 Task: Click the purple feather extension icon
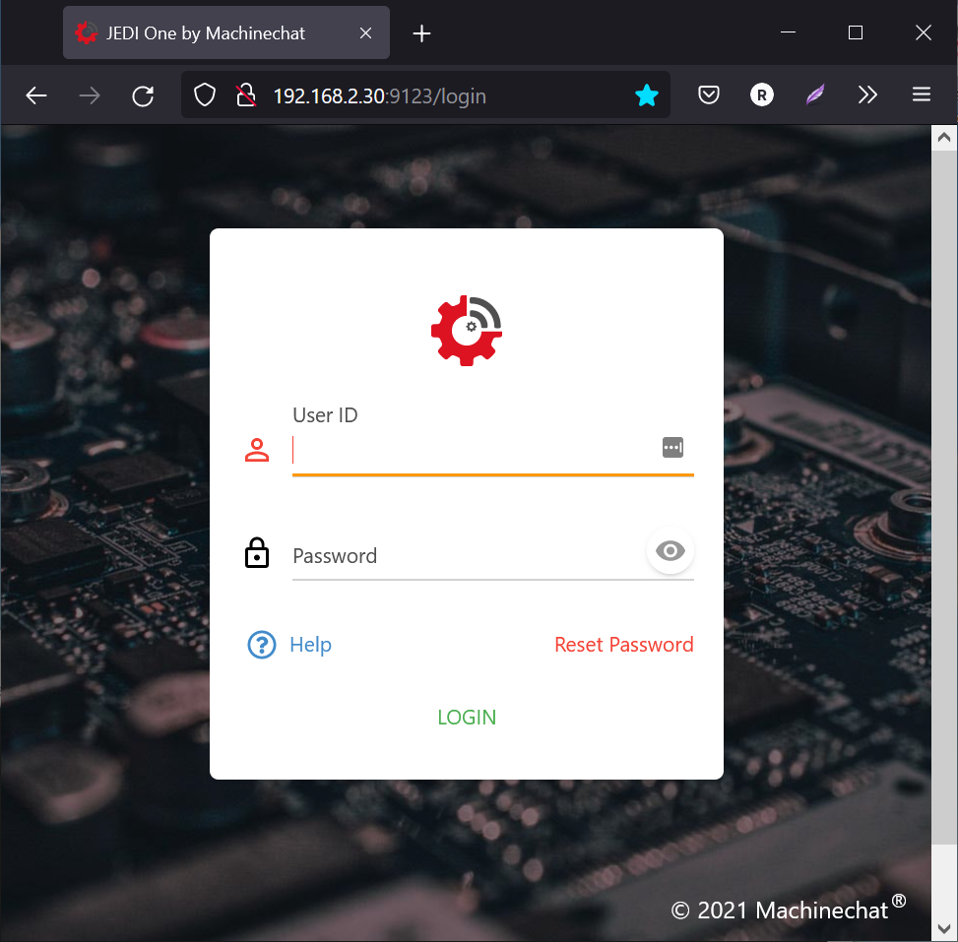tap(815, 95)
